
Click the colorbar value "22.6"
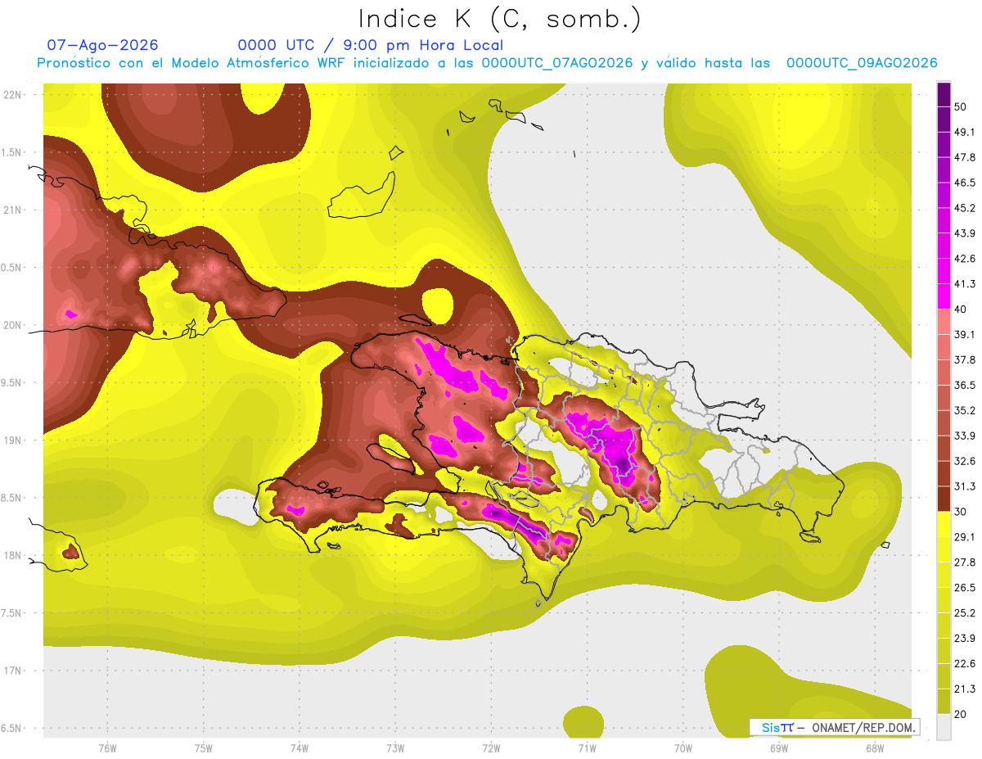tap(964, 664)
